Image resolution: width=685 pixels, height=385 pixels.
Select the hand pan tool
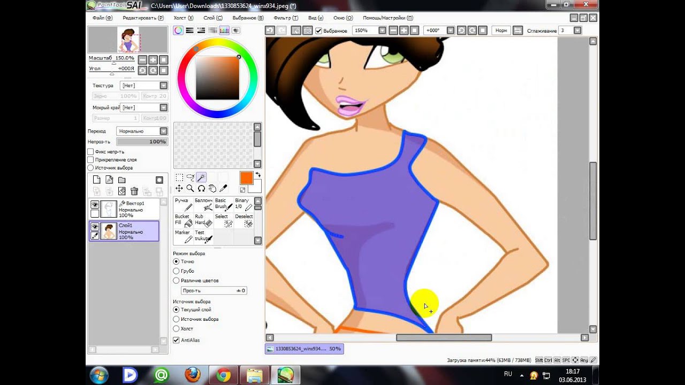pyautogui.click(x=212, y=188)
